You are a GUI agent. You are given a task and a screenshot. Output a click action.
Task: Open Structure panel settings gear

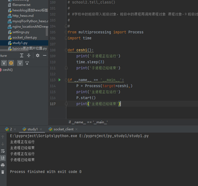(38, 55)
